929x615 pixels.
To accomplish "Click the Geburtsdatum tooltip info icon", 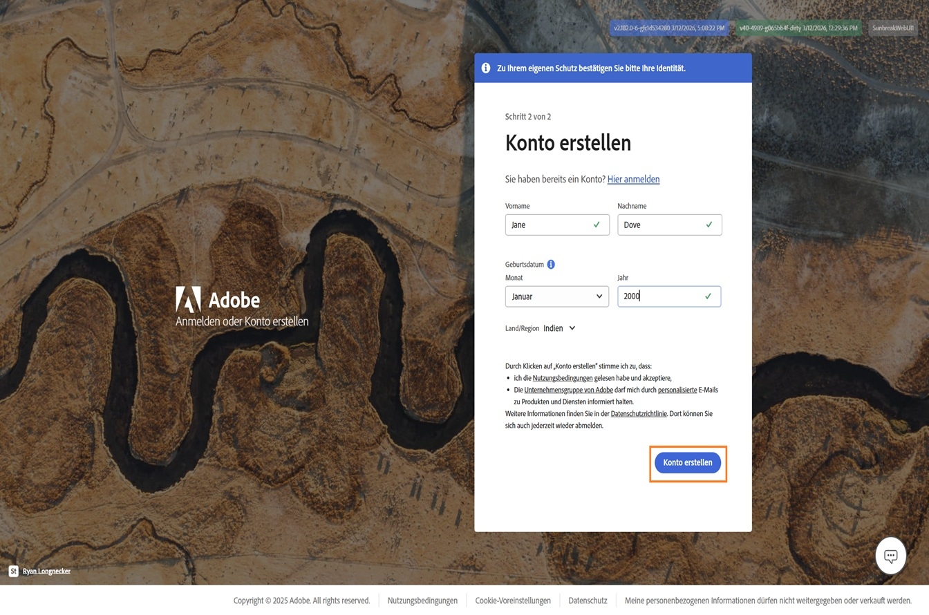I will [x=551, y=264].
